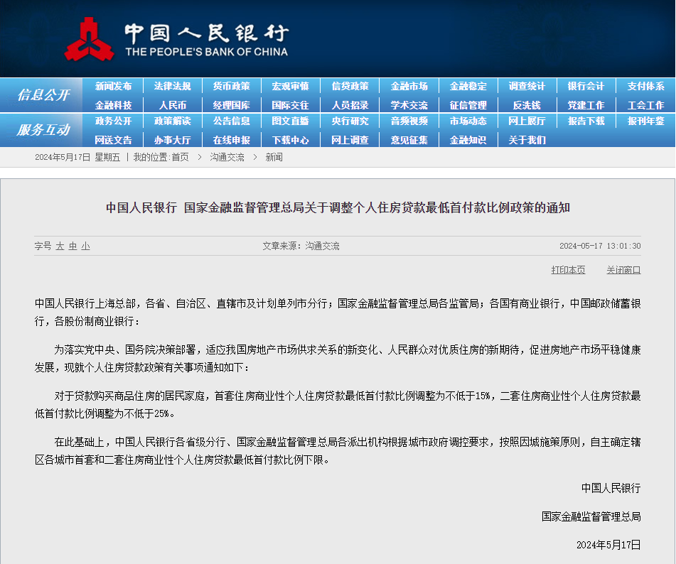Image resolution: width=676 pixels, height=564 pixels.
Task: Open the 新闻 breadcrumb link
Action: 274,157
